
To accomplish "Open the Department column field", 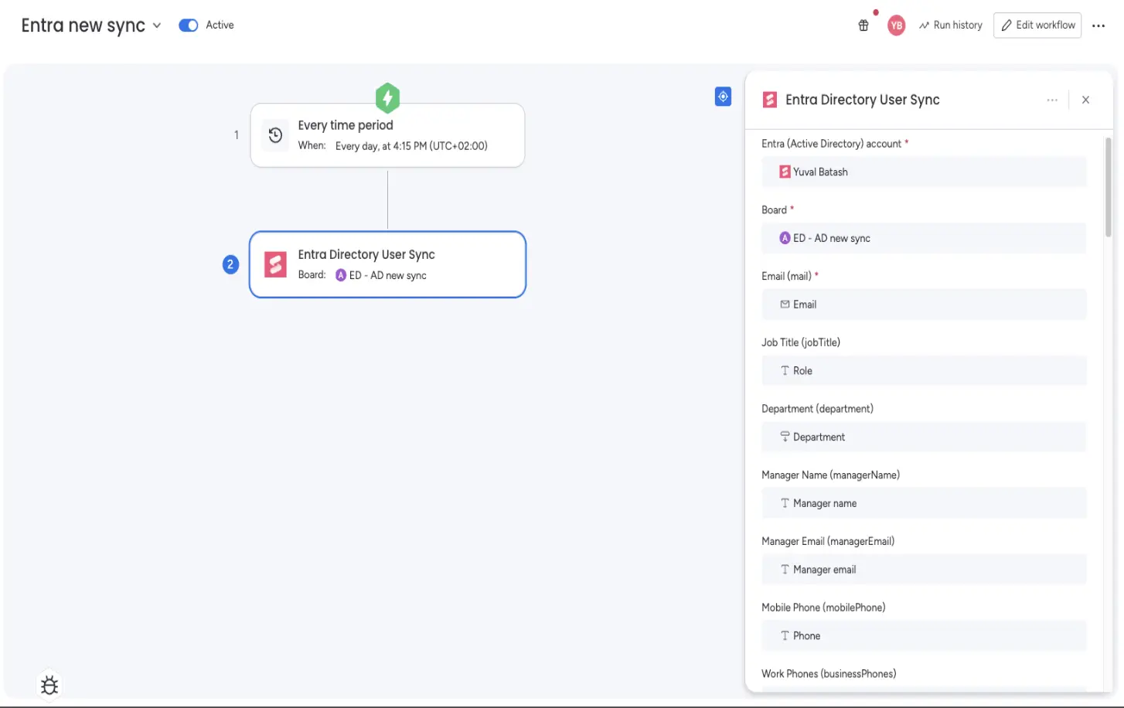I will point(924,437).
